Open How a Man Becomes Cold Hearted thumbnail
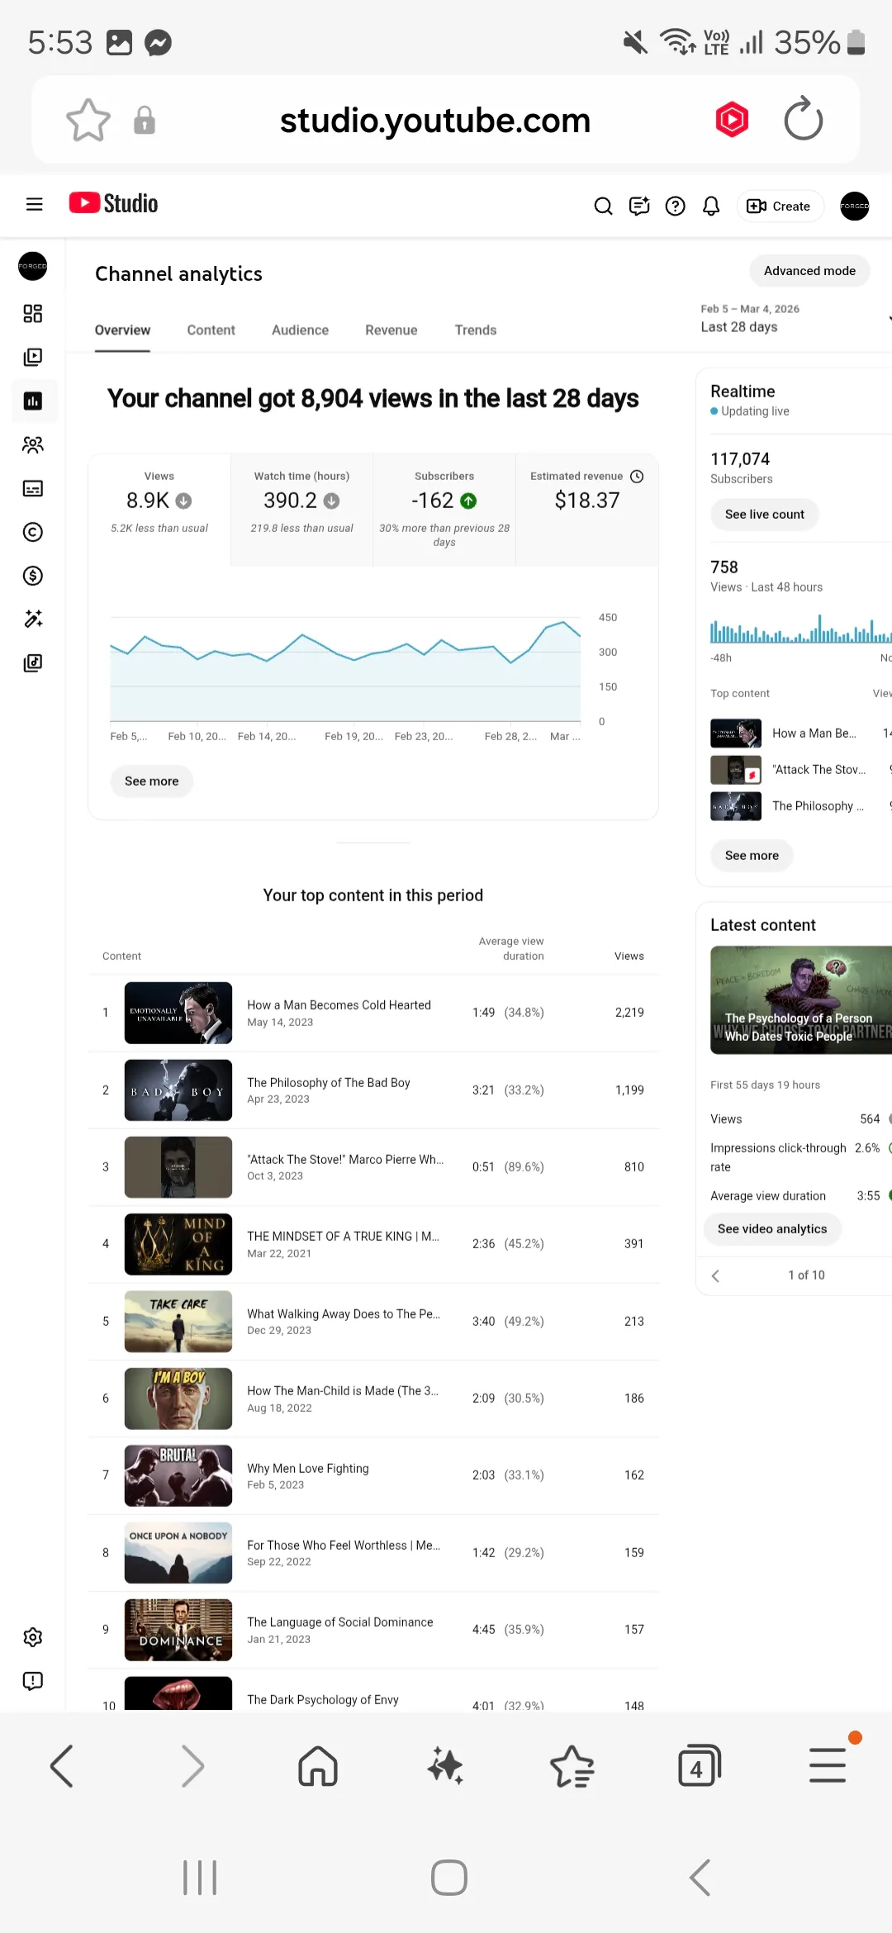 (178, 1013)
